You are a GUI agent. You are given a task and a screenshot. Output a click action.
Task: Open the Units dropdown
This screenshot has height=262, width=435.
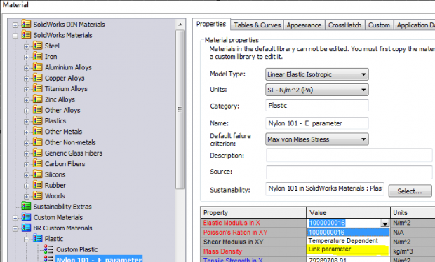pyautogui.click(x=317, y=90)
